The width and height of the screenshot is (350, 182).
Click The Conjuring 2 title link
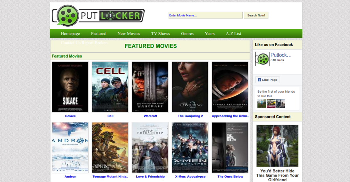coord(190,116)
